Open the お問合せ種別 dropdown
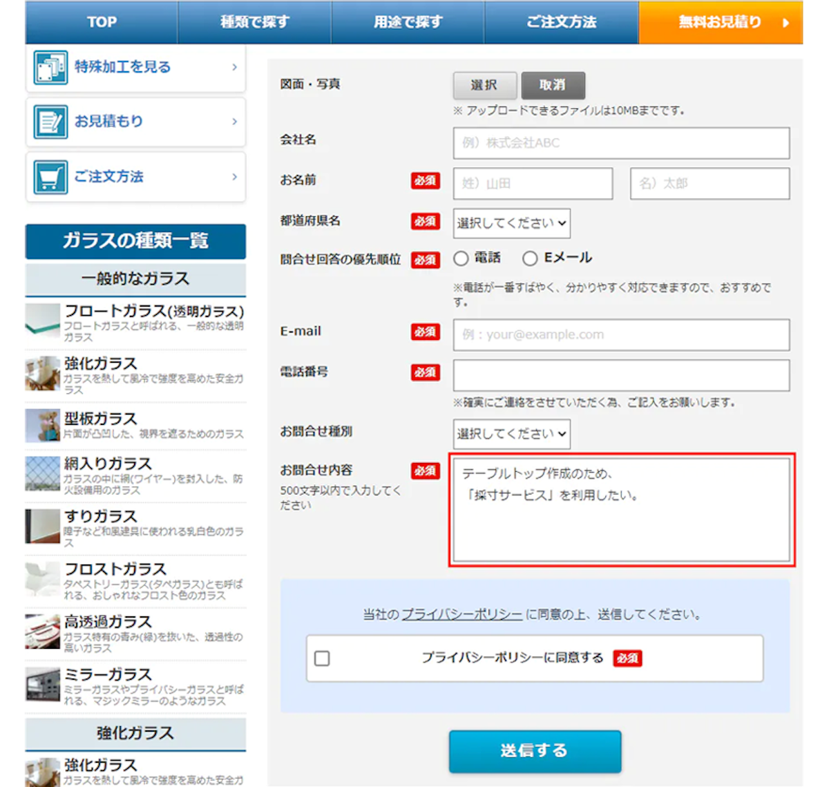829x787 pixels. point(511,434)
